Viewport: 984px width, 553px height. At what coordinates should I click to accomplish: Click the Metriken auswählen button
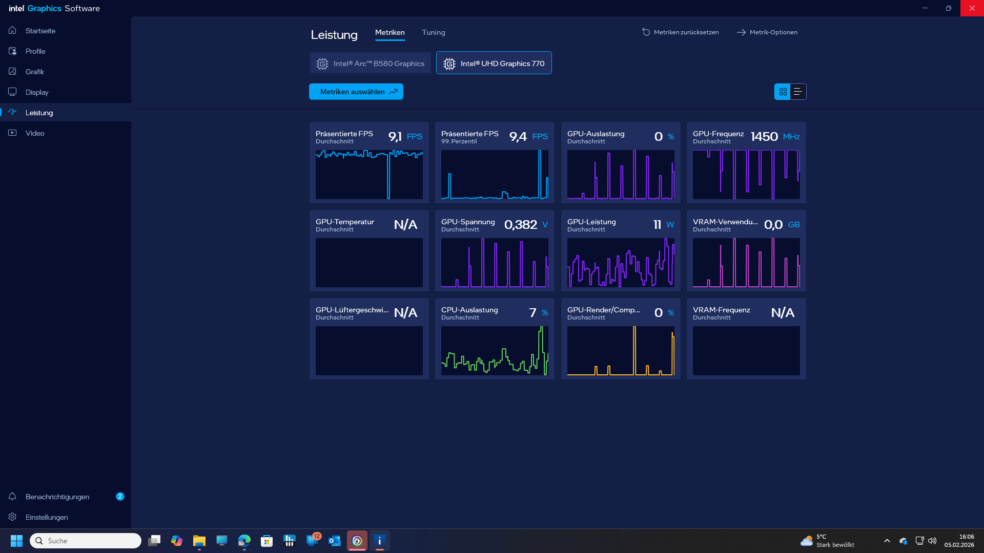coord(356,92)
